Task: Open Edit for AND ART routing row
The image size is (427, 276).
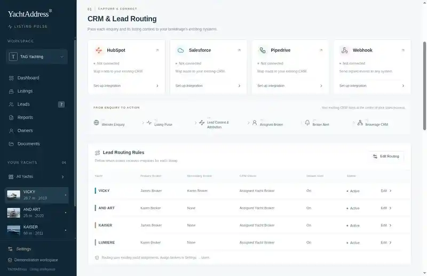Action: [x=386, y=208]
